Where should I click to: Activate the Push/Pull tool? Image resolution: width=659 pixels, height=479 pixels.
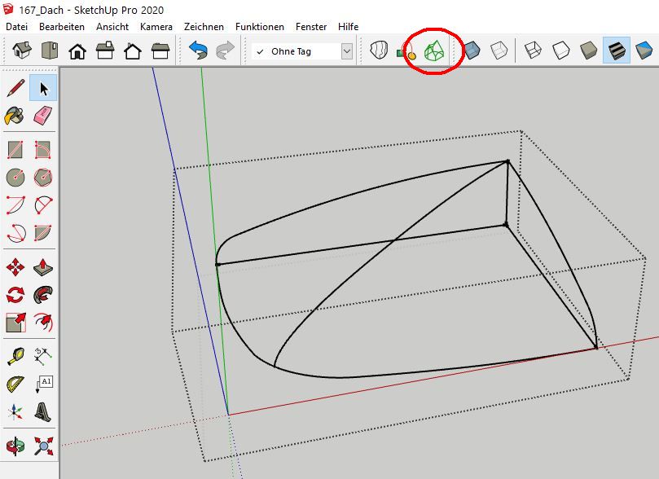(x=43, y=267)
